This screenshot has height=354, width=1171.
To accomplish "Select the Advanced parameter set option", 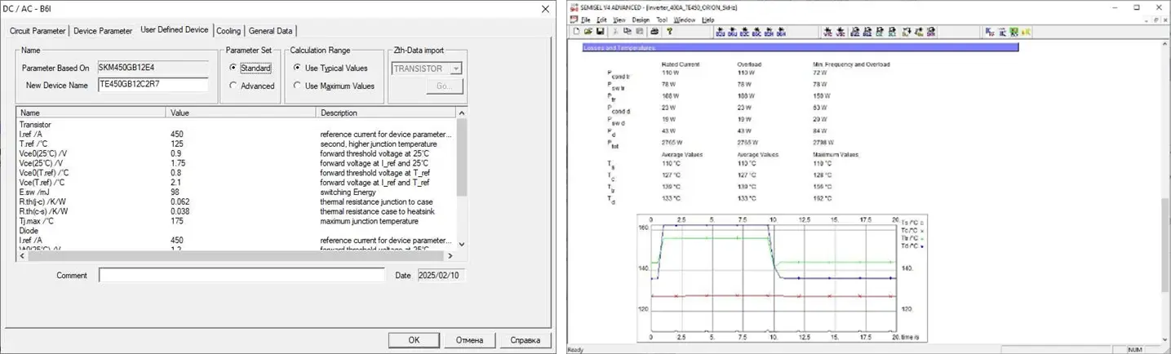I will (x=233, y=86).
